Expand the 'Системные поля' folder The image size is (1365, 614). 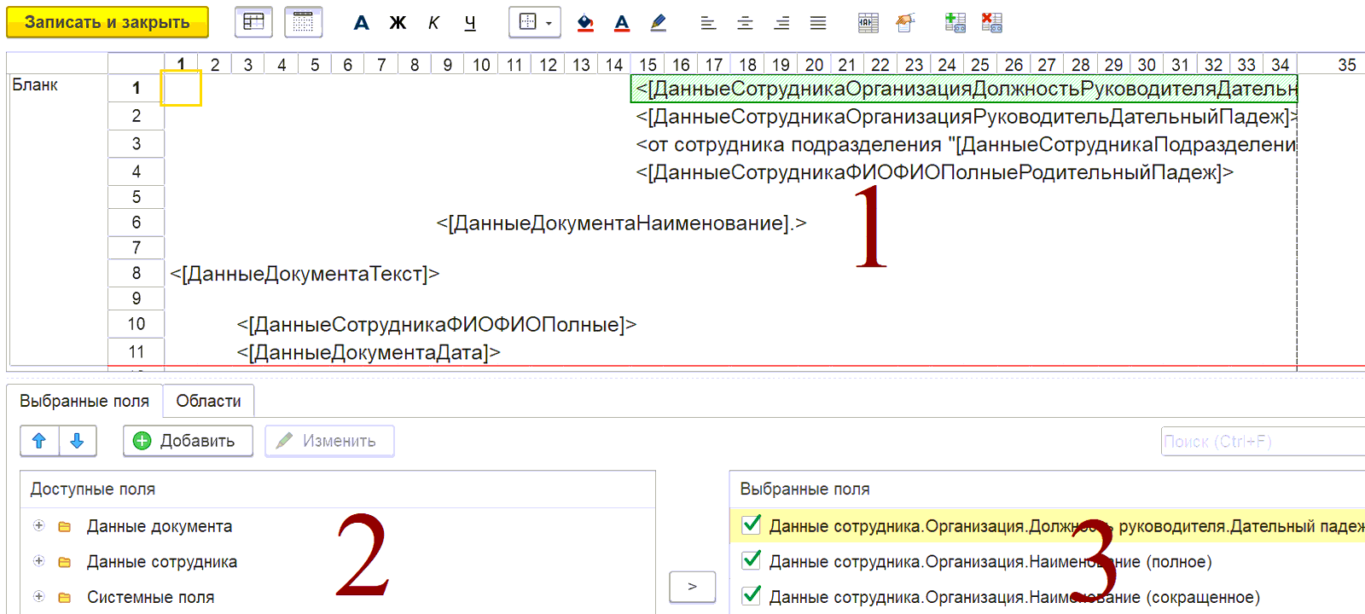(x=38, y=597)
